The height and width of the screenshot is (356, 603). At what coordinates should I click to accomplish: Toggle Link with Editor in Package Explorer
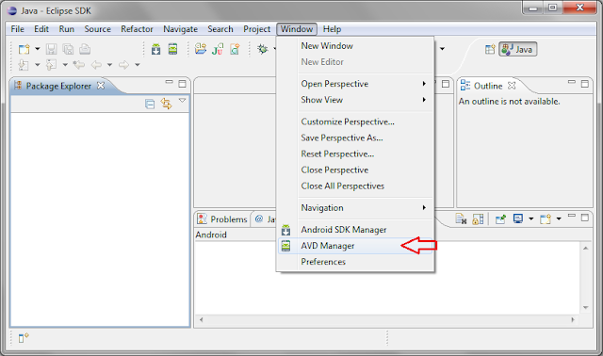[166, 104]
